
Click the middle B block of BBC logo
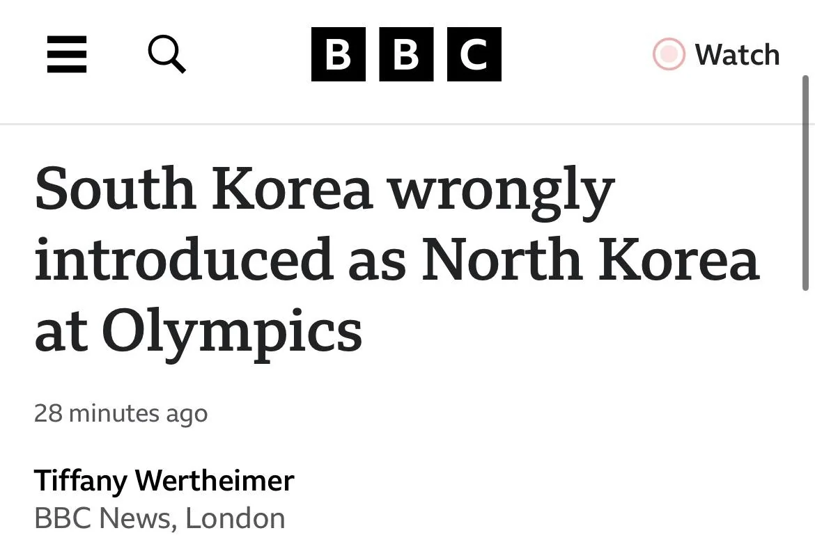click(x=406, y=54)
